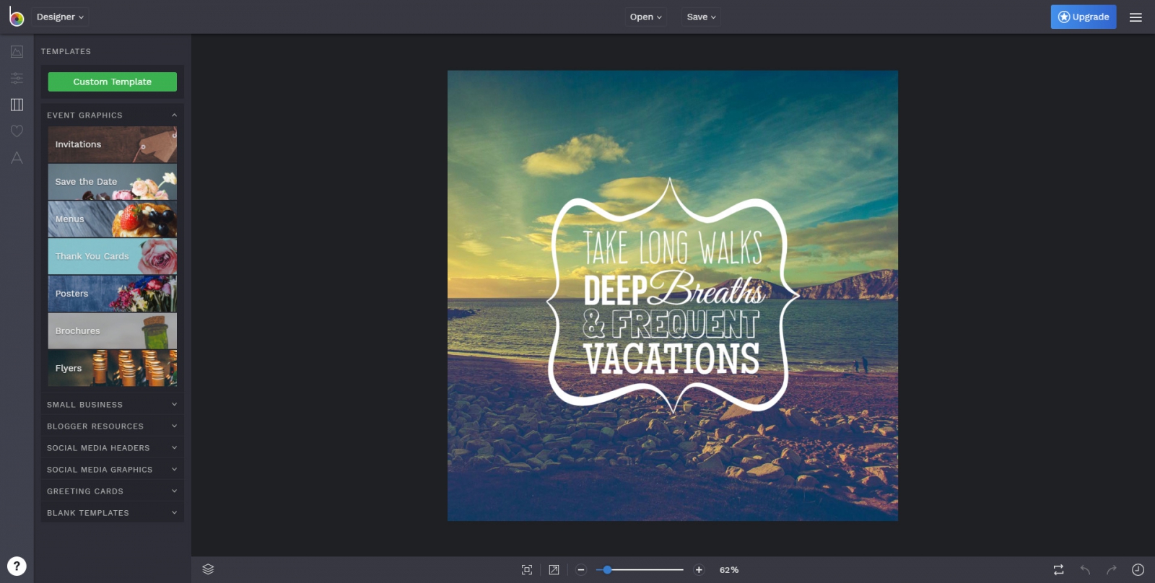Click the Upgrade button

[x=1084, y=17]
